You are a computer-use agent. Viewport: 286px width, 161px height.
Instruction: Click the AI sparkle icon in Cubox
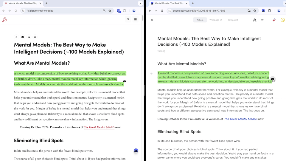click(x=274, y=20)
